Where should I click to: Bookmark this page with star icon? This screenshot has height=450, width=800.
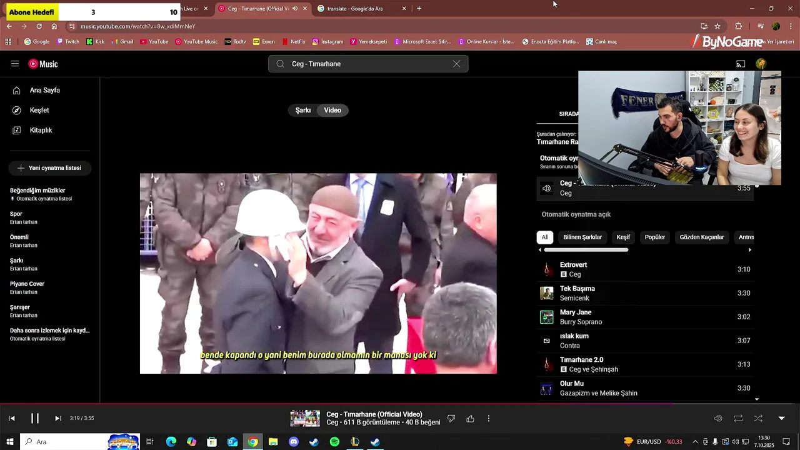(717, 26)
